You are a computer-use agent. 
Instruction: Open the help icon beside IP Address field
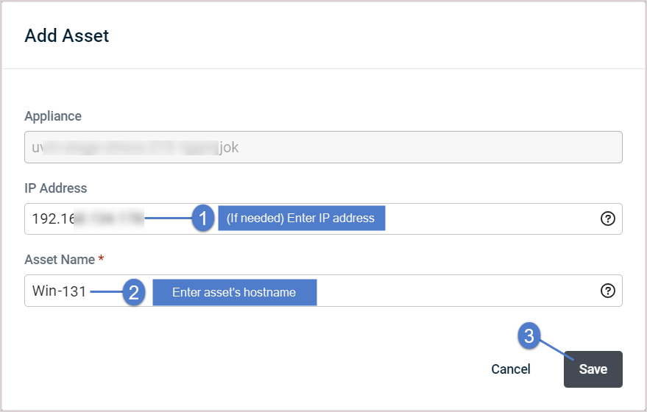click(x=607, y=219)
